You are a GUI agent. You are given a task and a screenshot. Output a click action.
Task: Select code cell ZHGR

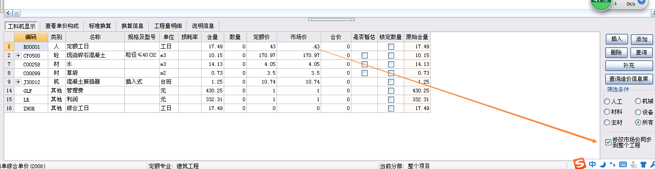tap(31, 108)
